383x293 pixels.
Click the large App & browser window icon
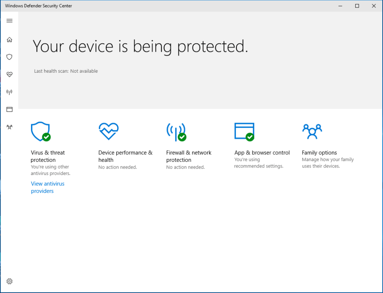tap(244, 132)
